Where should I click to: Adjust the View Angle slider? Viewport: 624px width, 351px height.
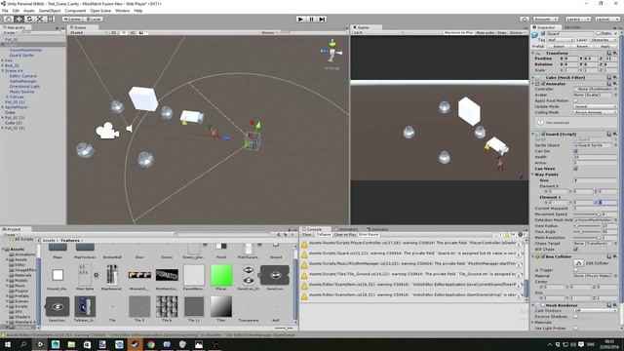pos(587,232)
